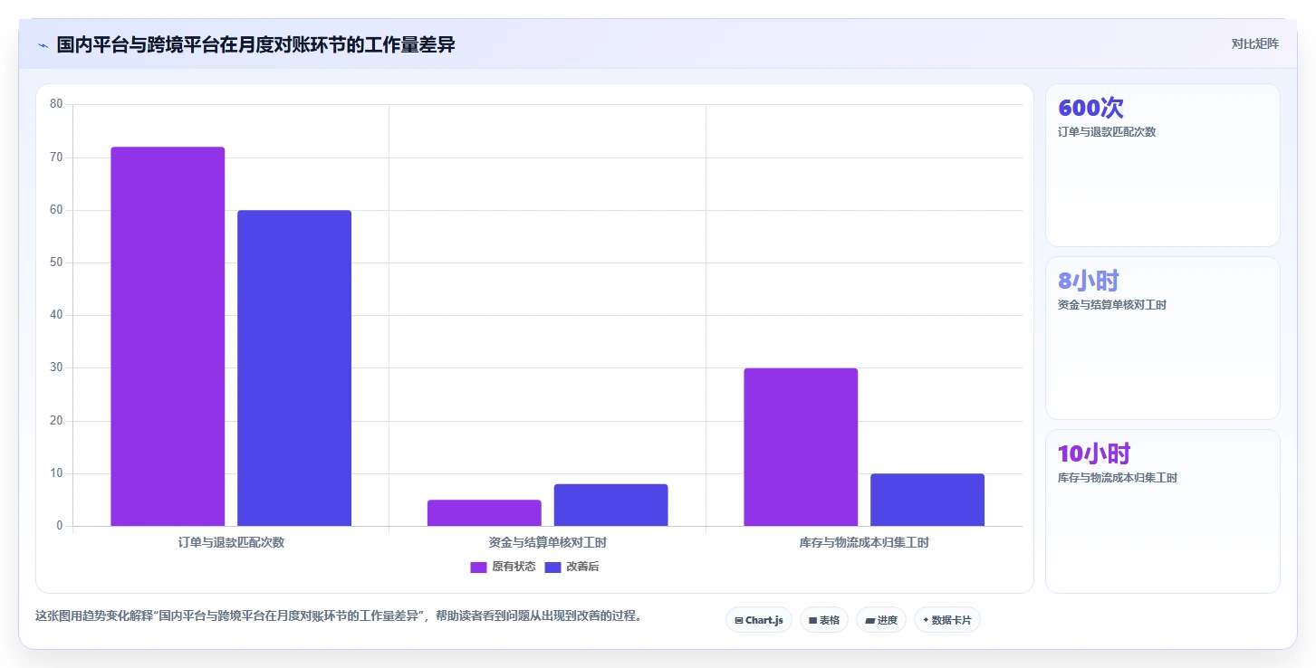Click the 订单与退款匹配次数 blue bar
This screenshot has height=668, width=1316.
294,368
